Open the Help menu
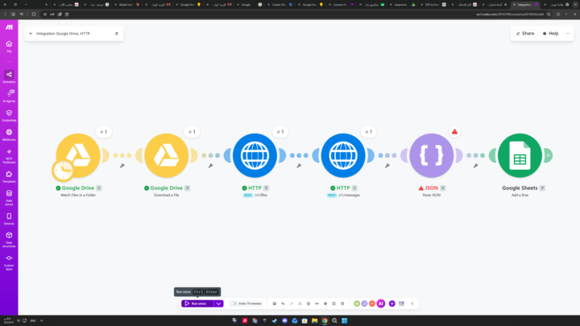Image resolution: width=580 pixels, height=326 pixels. tap(551, 34)
